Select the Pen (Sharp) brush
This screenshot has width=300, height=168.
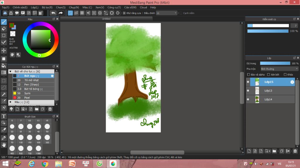click(x=33, y=85)
